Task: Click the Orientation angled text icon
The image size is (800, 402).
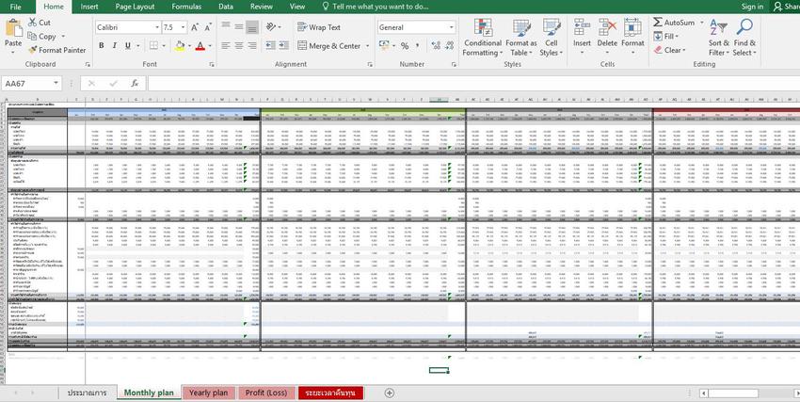Action: coord(271,26)
